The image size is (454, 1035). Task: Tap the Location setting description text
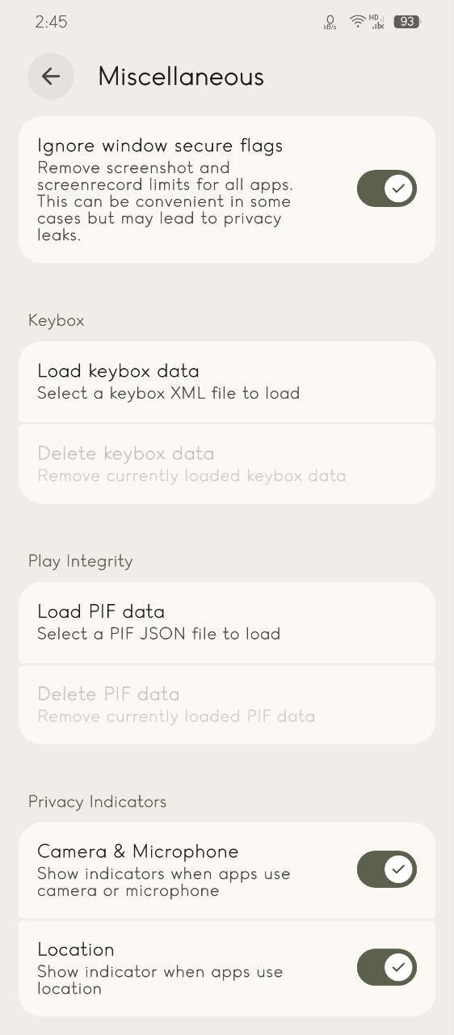[160, 980]
